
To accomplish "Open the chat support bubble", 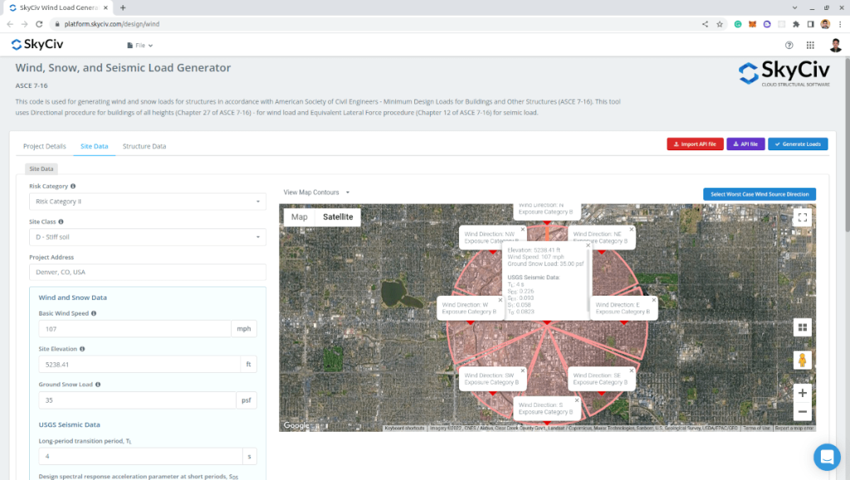I will point(827,457).
